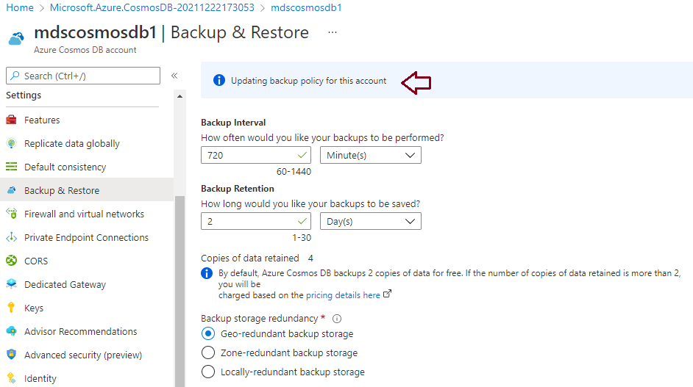Click the Replicate data globally globe icon
Image resolution: width=693 pixels, height=387 pixels.
[x=12, y=143]
